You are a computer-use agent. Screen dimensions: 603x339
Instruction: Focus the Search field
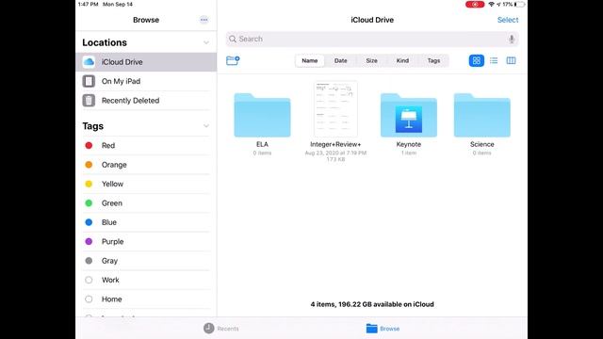click(372, 39)
